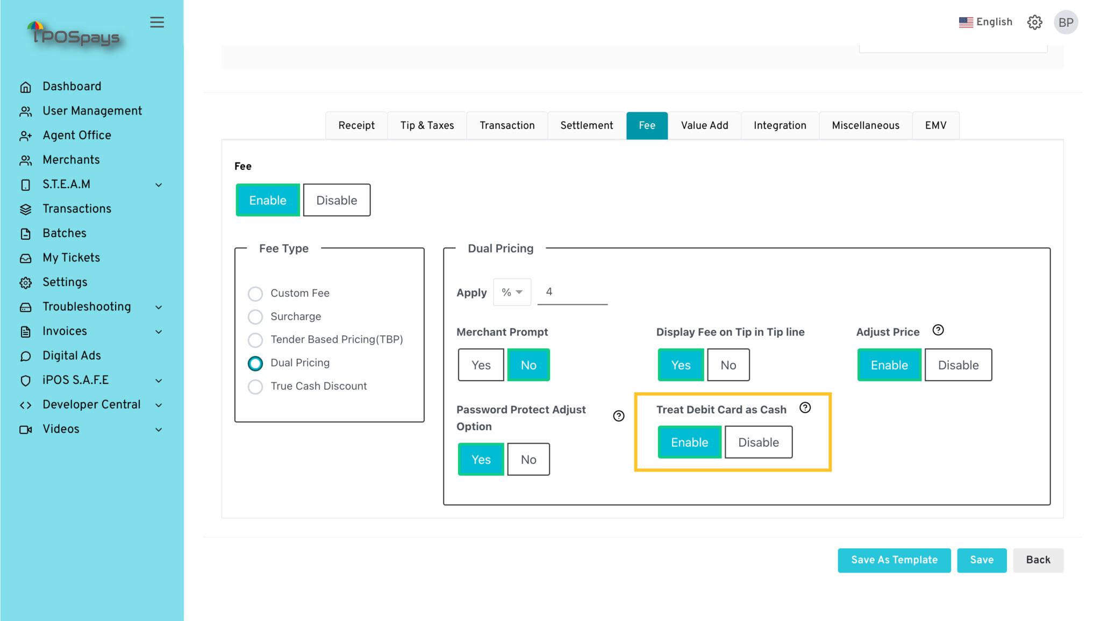Viewport: 1101px width, 621px height.
Task: Click Save As Template button
Action: [x=895, y=560]
